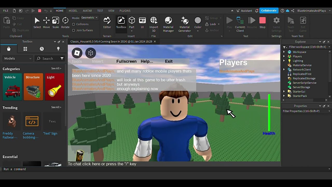332x187 pixels.
Task: Click the Current: Client view switch
Action: (240, 24)
